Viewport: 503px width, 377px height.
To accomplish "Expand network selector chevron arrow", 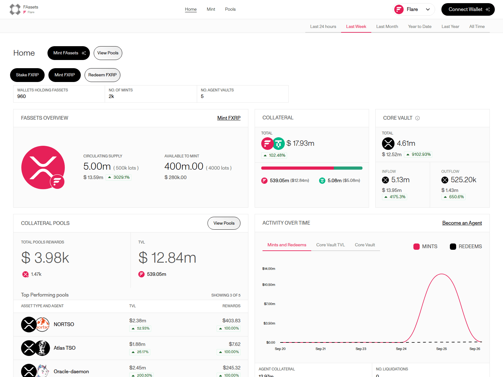I will pos(428,9).
